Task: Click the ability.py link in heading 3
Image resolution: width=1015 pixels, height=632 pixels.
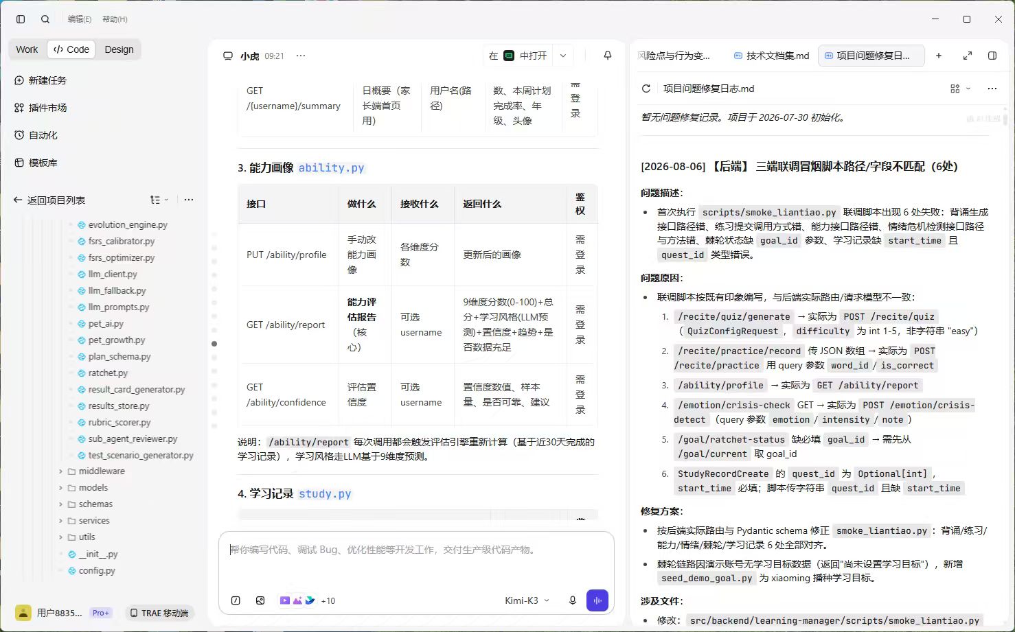Action: (331, 167)
